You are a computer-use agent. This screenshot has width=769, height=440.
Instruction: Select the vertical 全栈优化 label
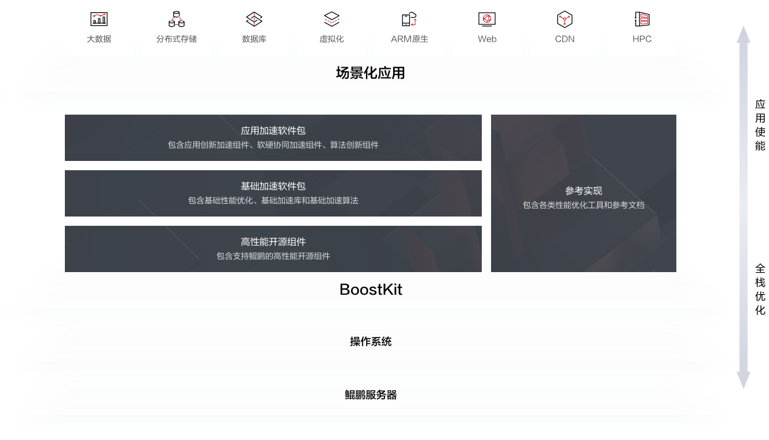click(x=760, y=289)
